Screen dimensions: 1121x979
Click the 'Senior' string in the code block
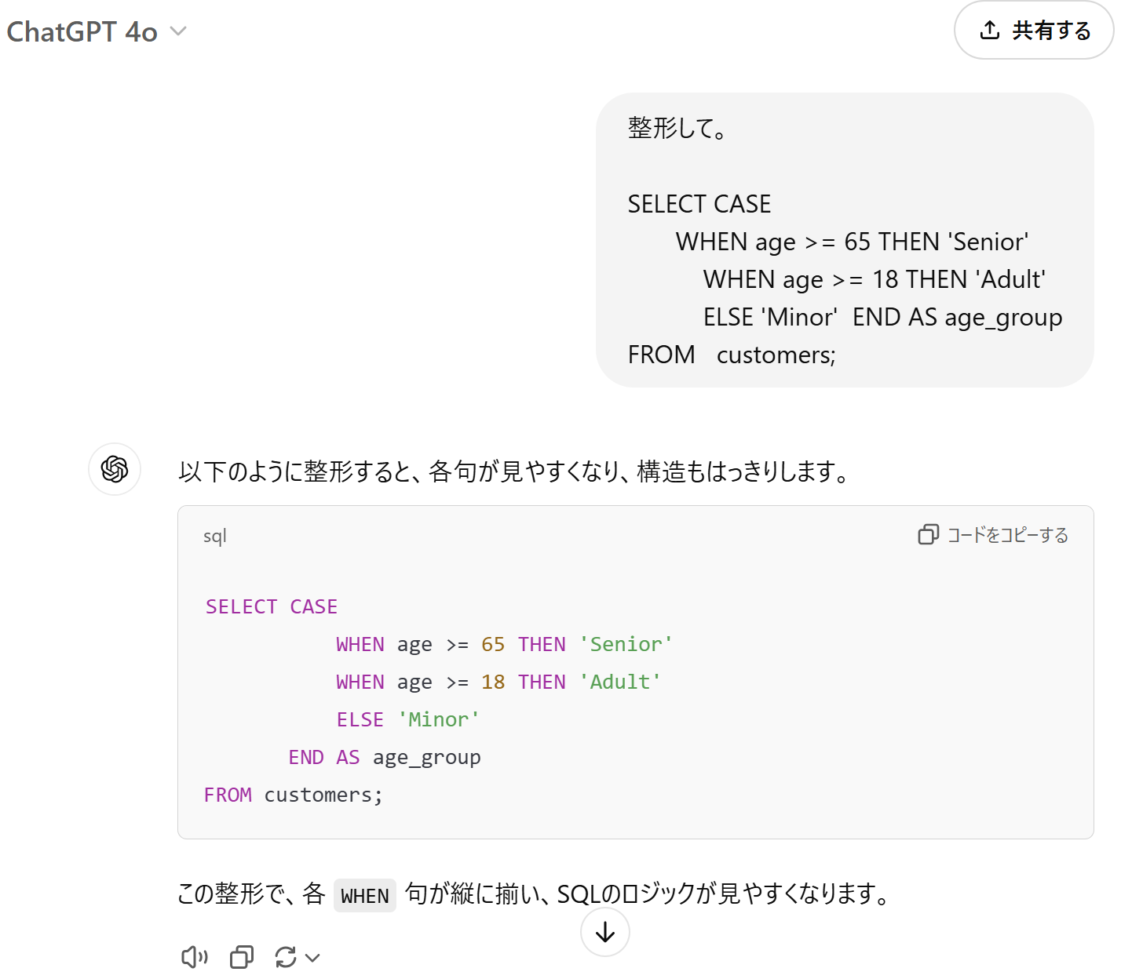[626, 644]
